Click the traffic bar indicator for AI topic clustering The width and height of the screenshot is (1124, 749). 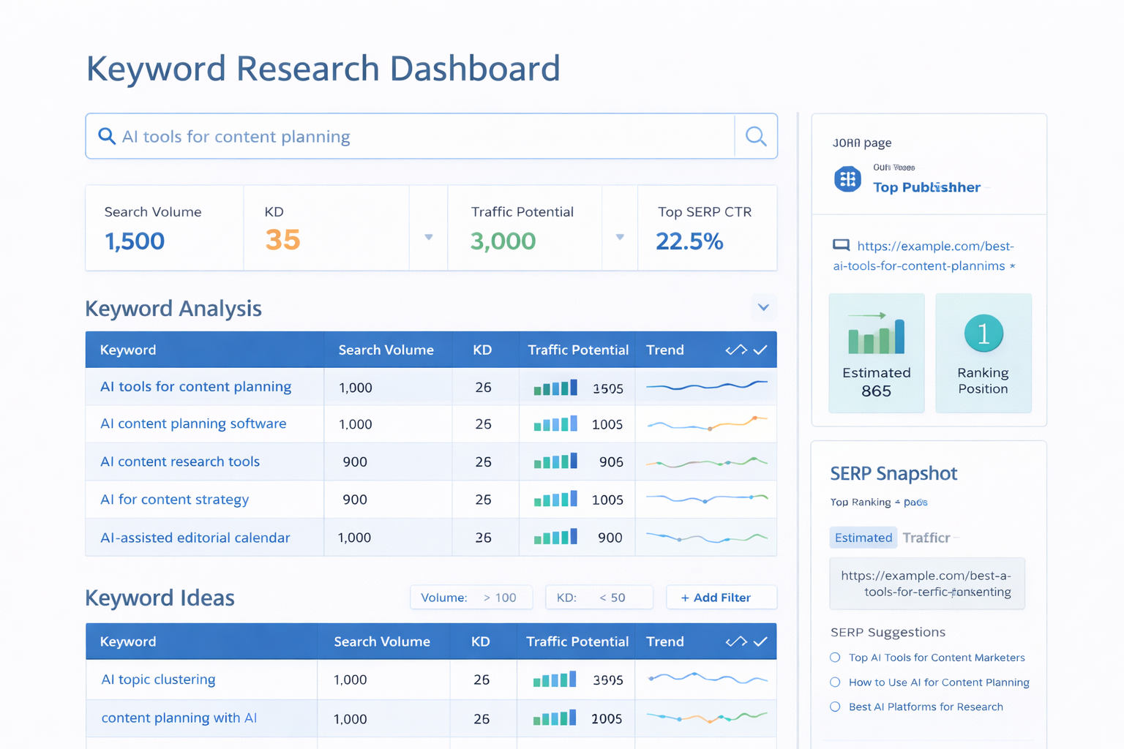pos(555,680)
